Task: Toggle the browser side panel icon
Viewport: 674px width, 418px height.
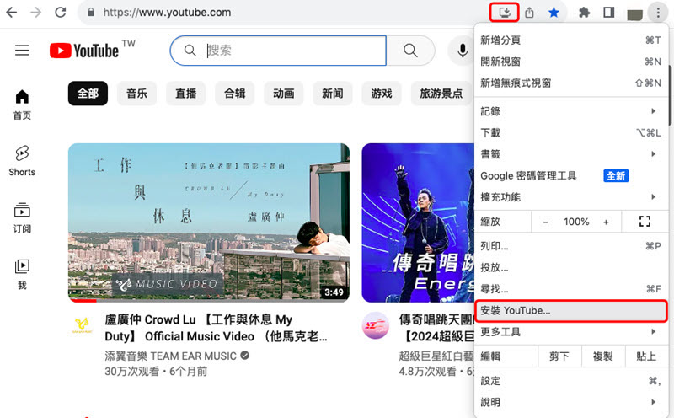Action: [x=608, y=12]
